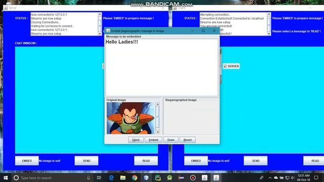
Task: Click inside the message to be embedded textarea
Action: coord(162,67)
